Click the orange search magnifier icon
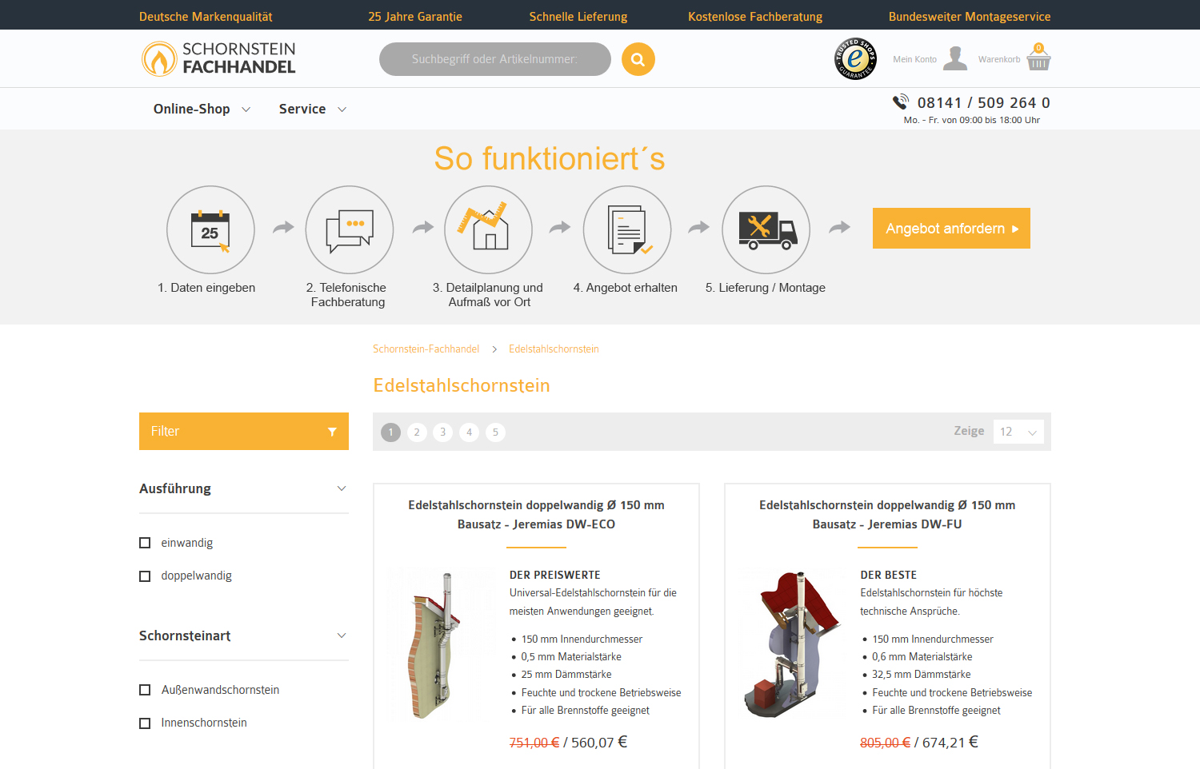Image resolution: width=1200 pixels, height=769 pixels. coord(638,58)
